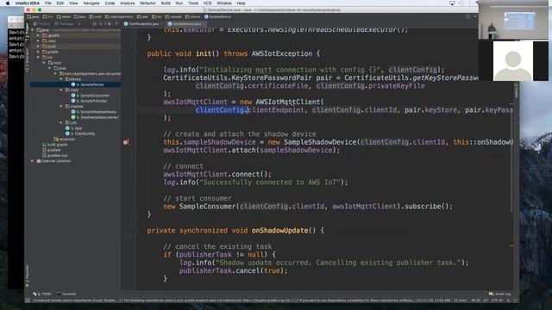Select App class in project tree
Screen dimensions: 552x310
pyautogui.click(x=74, y=128)
